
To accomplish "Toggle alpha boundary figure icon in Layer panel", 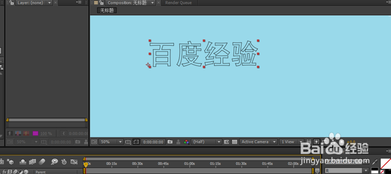I will (x=18, y=133).
